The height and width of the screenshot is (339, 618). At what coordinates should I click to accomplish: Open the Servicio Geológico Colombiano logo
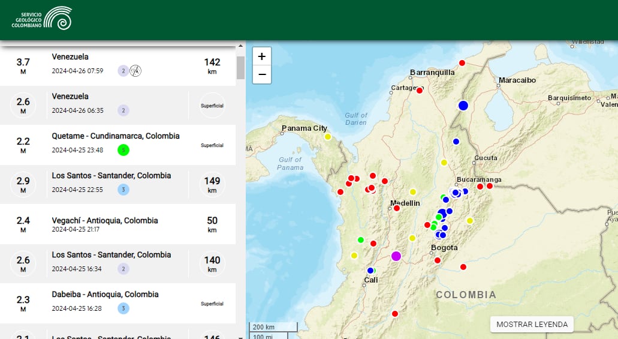[x=42, y=19]
